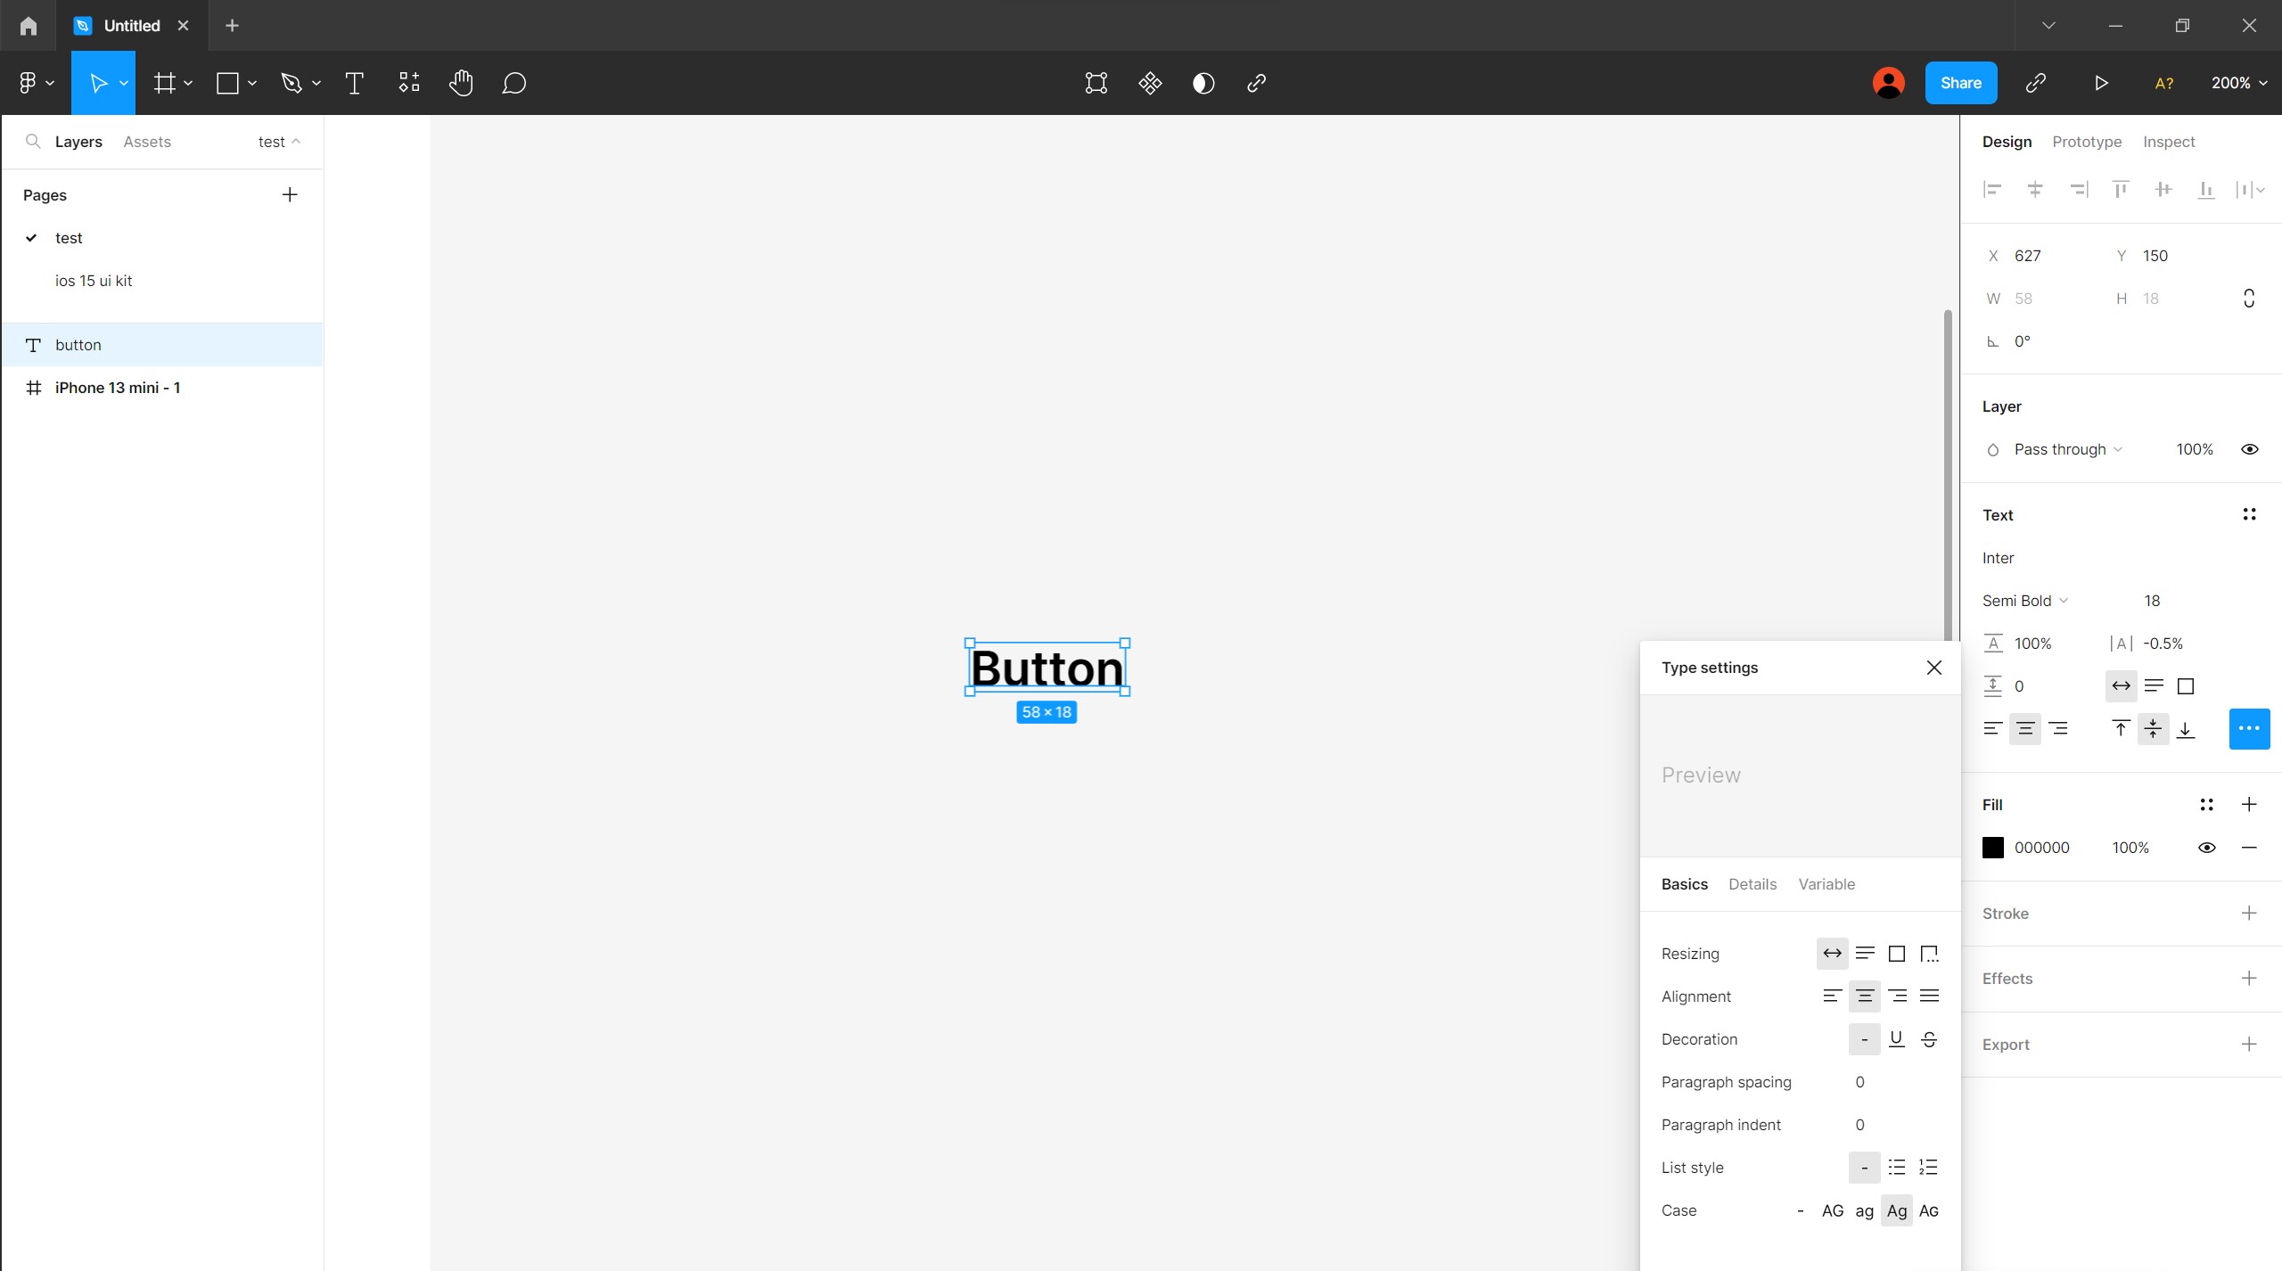The width and height of the screenshot is (2282, 1271).
Task: Open the 200% zoom dropdown
Action: 2238,83
